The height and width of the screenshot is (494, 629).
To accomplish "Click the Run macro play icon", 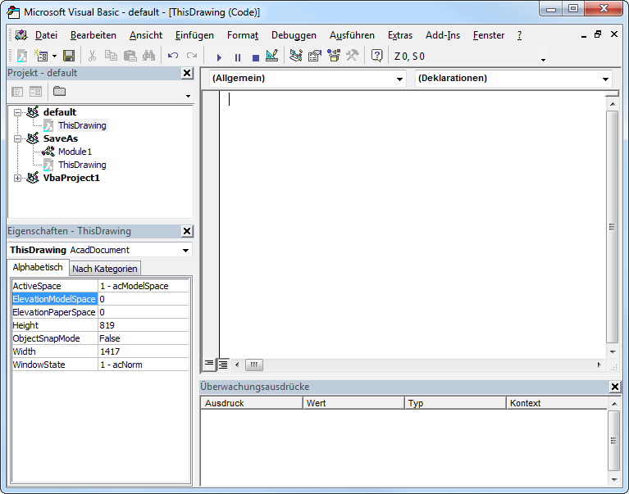I will pyautogui.click(x=219, y=57).
